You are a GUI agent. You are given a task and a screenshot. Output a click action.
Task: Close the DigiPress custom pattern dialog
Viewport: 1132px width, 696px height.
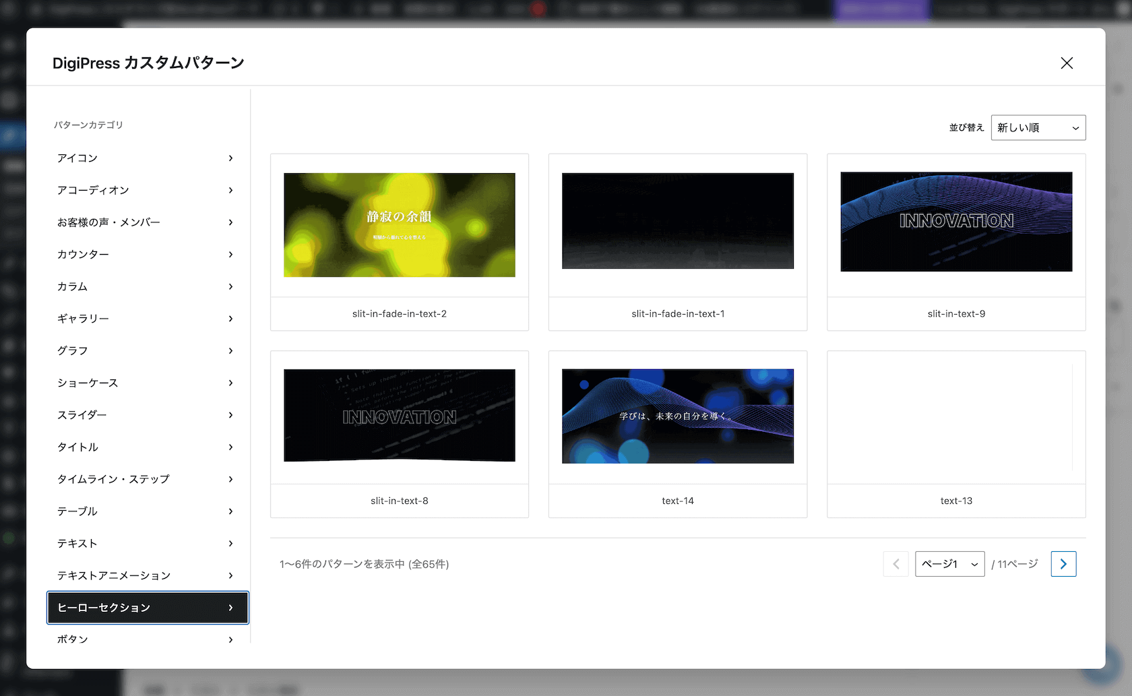pos(1066,63)
